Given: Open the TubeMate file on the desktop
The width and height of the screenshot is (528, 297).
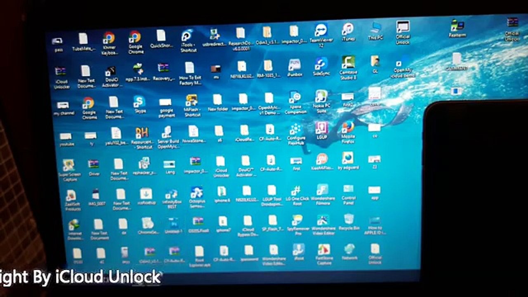Looking at the screenshot, I should coord(84,42).
